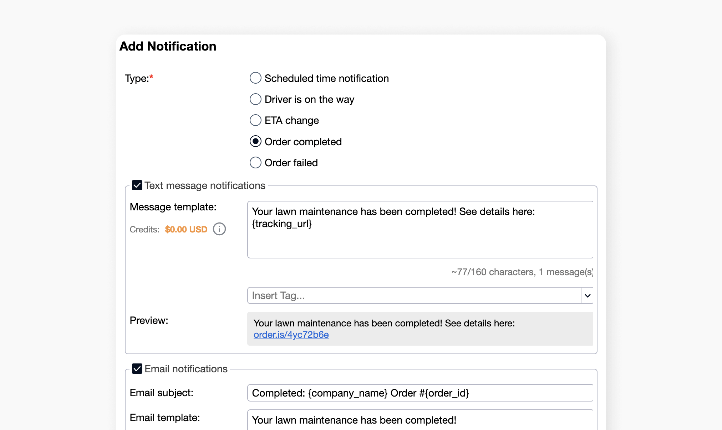The height and width of the screenshot is (430, 722).
Task: Select ETA change notification type
Action: point(255,120)
